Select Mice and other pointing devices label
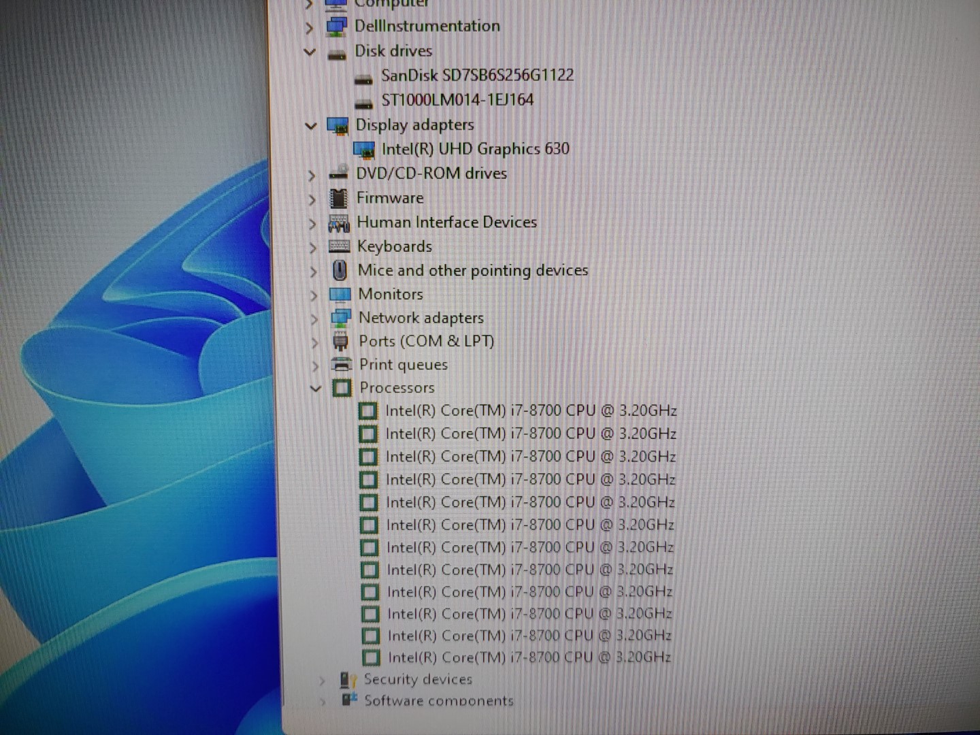Screen dimensions: 980x735 click(x=473, y=270)
